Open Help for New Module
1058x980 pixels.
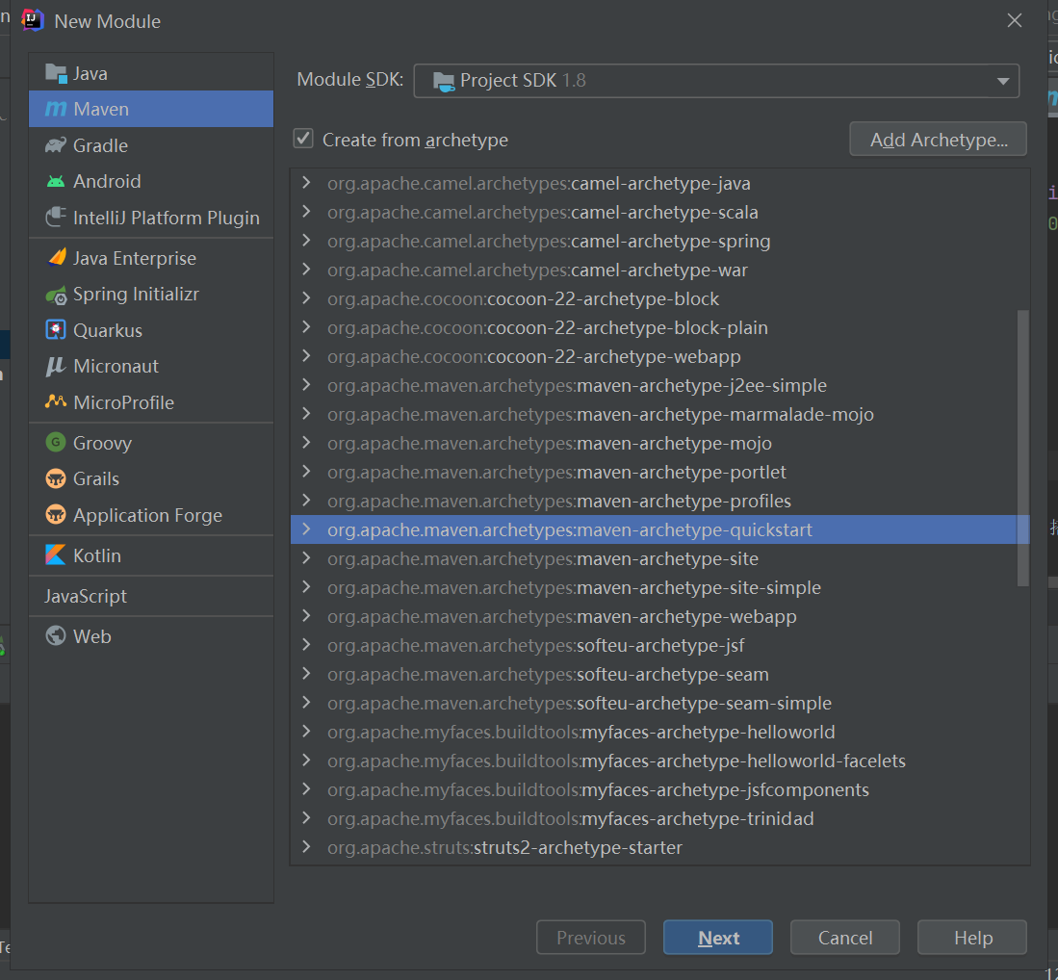pyautogui.click(x=972, y=938)
